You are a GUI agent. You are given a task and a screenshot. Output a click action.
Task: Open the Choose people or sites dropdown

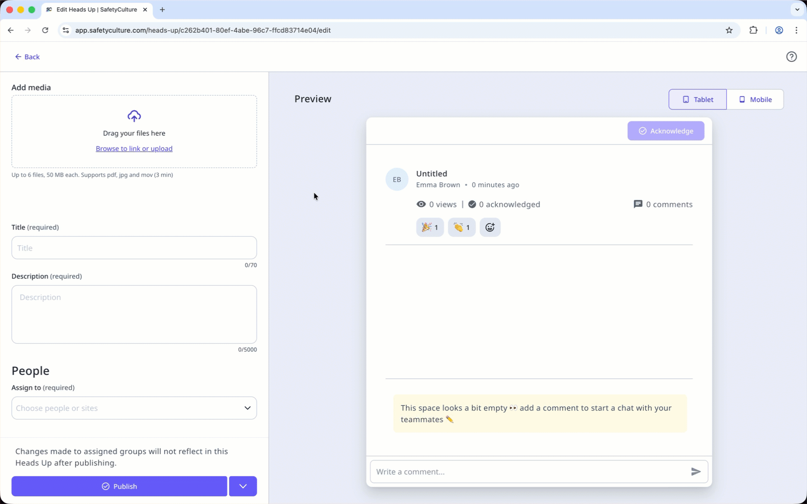[x=134, y=408]
